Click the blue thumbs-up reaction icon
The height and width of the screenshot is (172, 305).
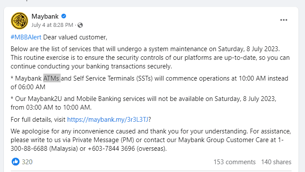[16, 162]
